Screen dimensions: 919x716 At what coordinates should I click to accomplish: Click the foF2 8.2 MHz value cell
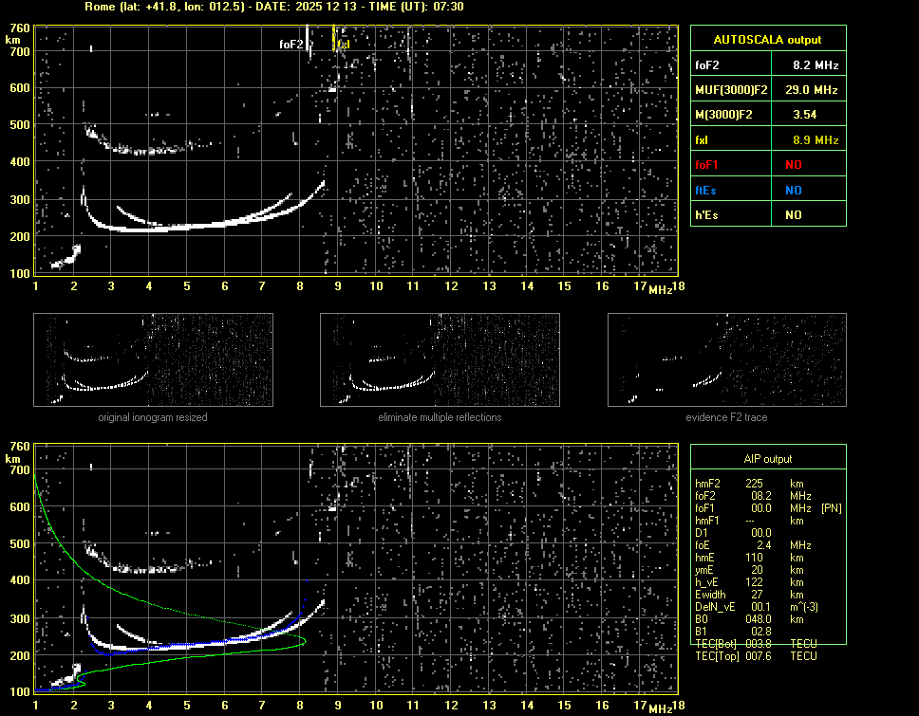pyautogui.click(x=815, y=65)
